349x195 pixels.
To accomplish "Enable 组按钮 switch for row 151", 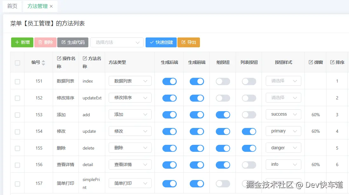I will click(223, 81).
